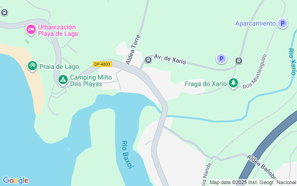Click the pink hotel icon for Urbanización Playa de Lago
Image resolution: width=297 pixels, height=186 pixels.
point(31,30)
